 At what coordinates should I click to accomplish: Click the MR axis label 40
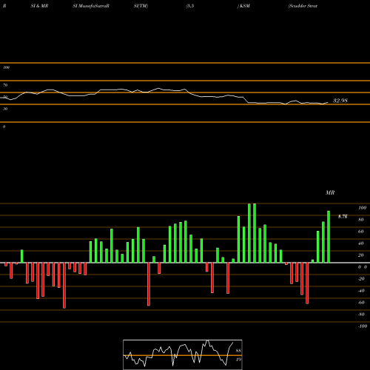tap(361, 243)
